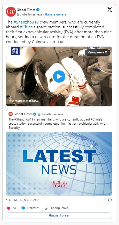Open the #Shenzhou19 hashtag
This screenshot has width=119, height=225.
point(26,22)
